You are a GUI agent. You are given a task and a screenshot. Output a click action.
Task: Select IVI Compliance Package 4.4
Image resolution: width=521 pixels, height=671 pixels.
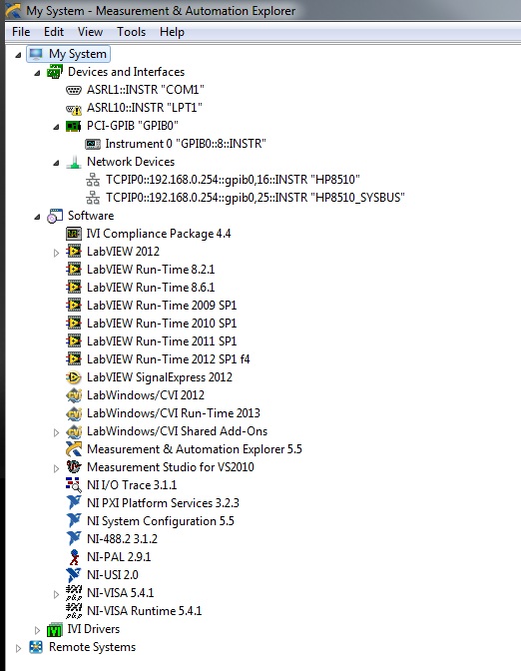tap(159, 234)
